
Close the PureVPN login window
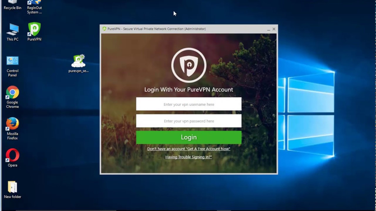coord(274,29)
